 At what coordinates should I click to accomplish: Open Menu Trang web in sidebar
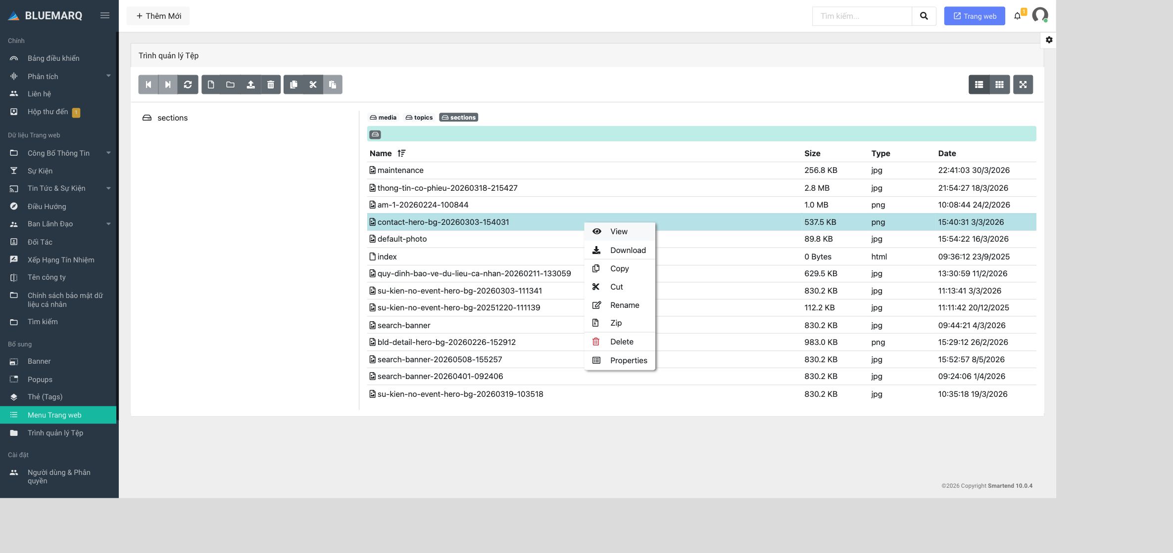coord(58,415)
